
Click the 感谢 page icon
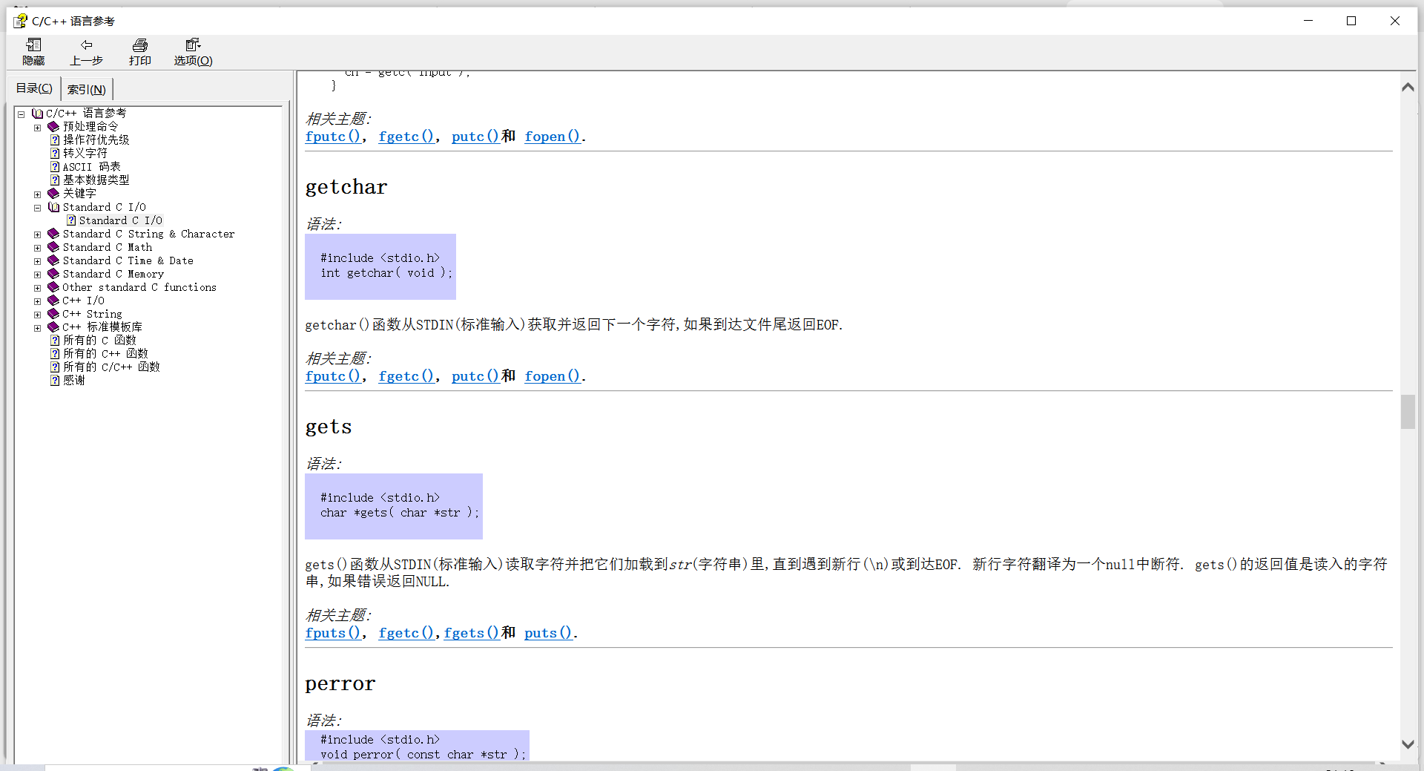[55, 381]
